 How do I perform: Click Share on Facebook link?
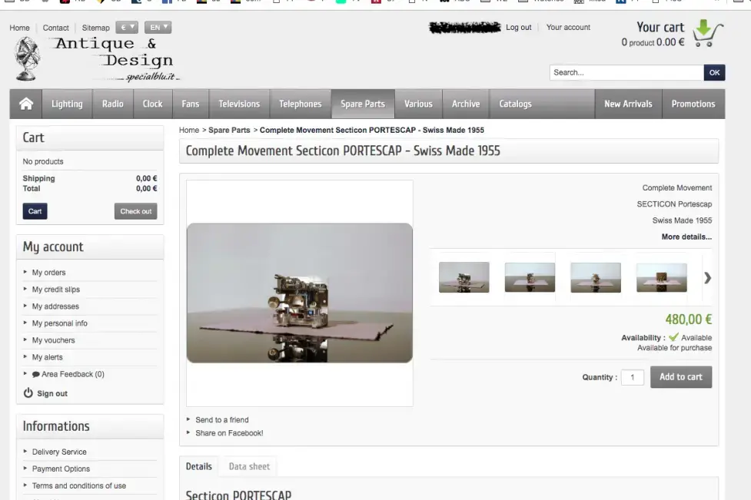pyautogui.click(x=228, y=433)
